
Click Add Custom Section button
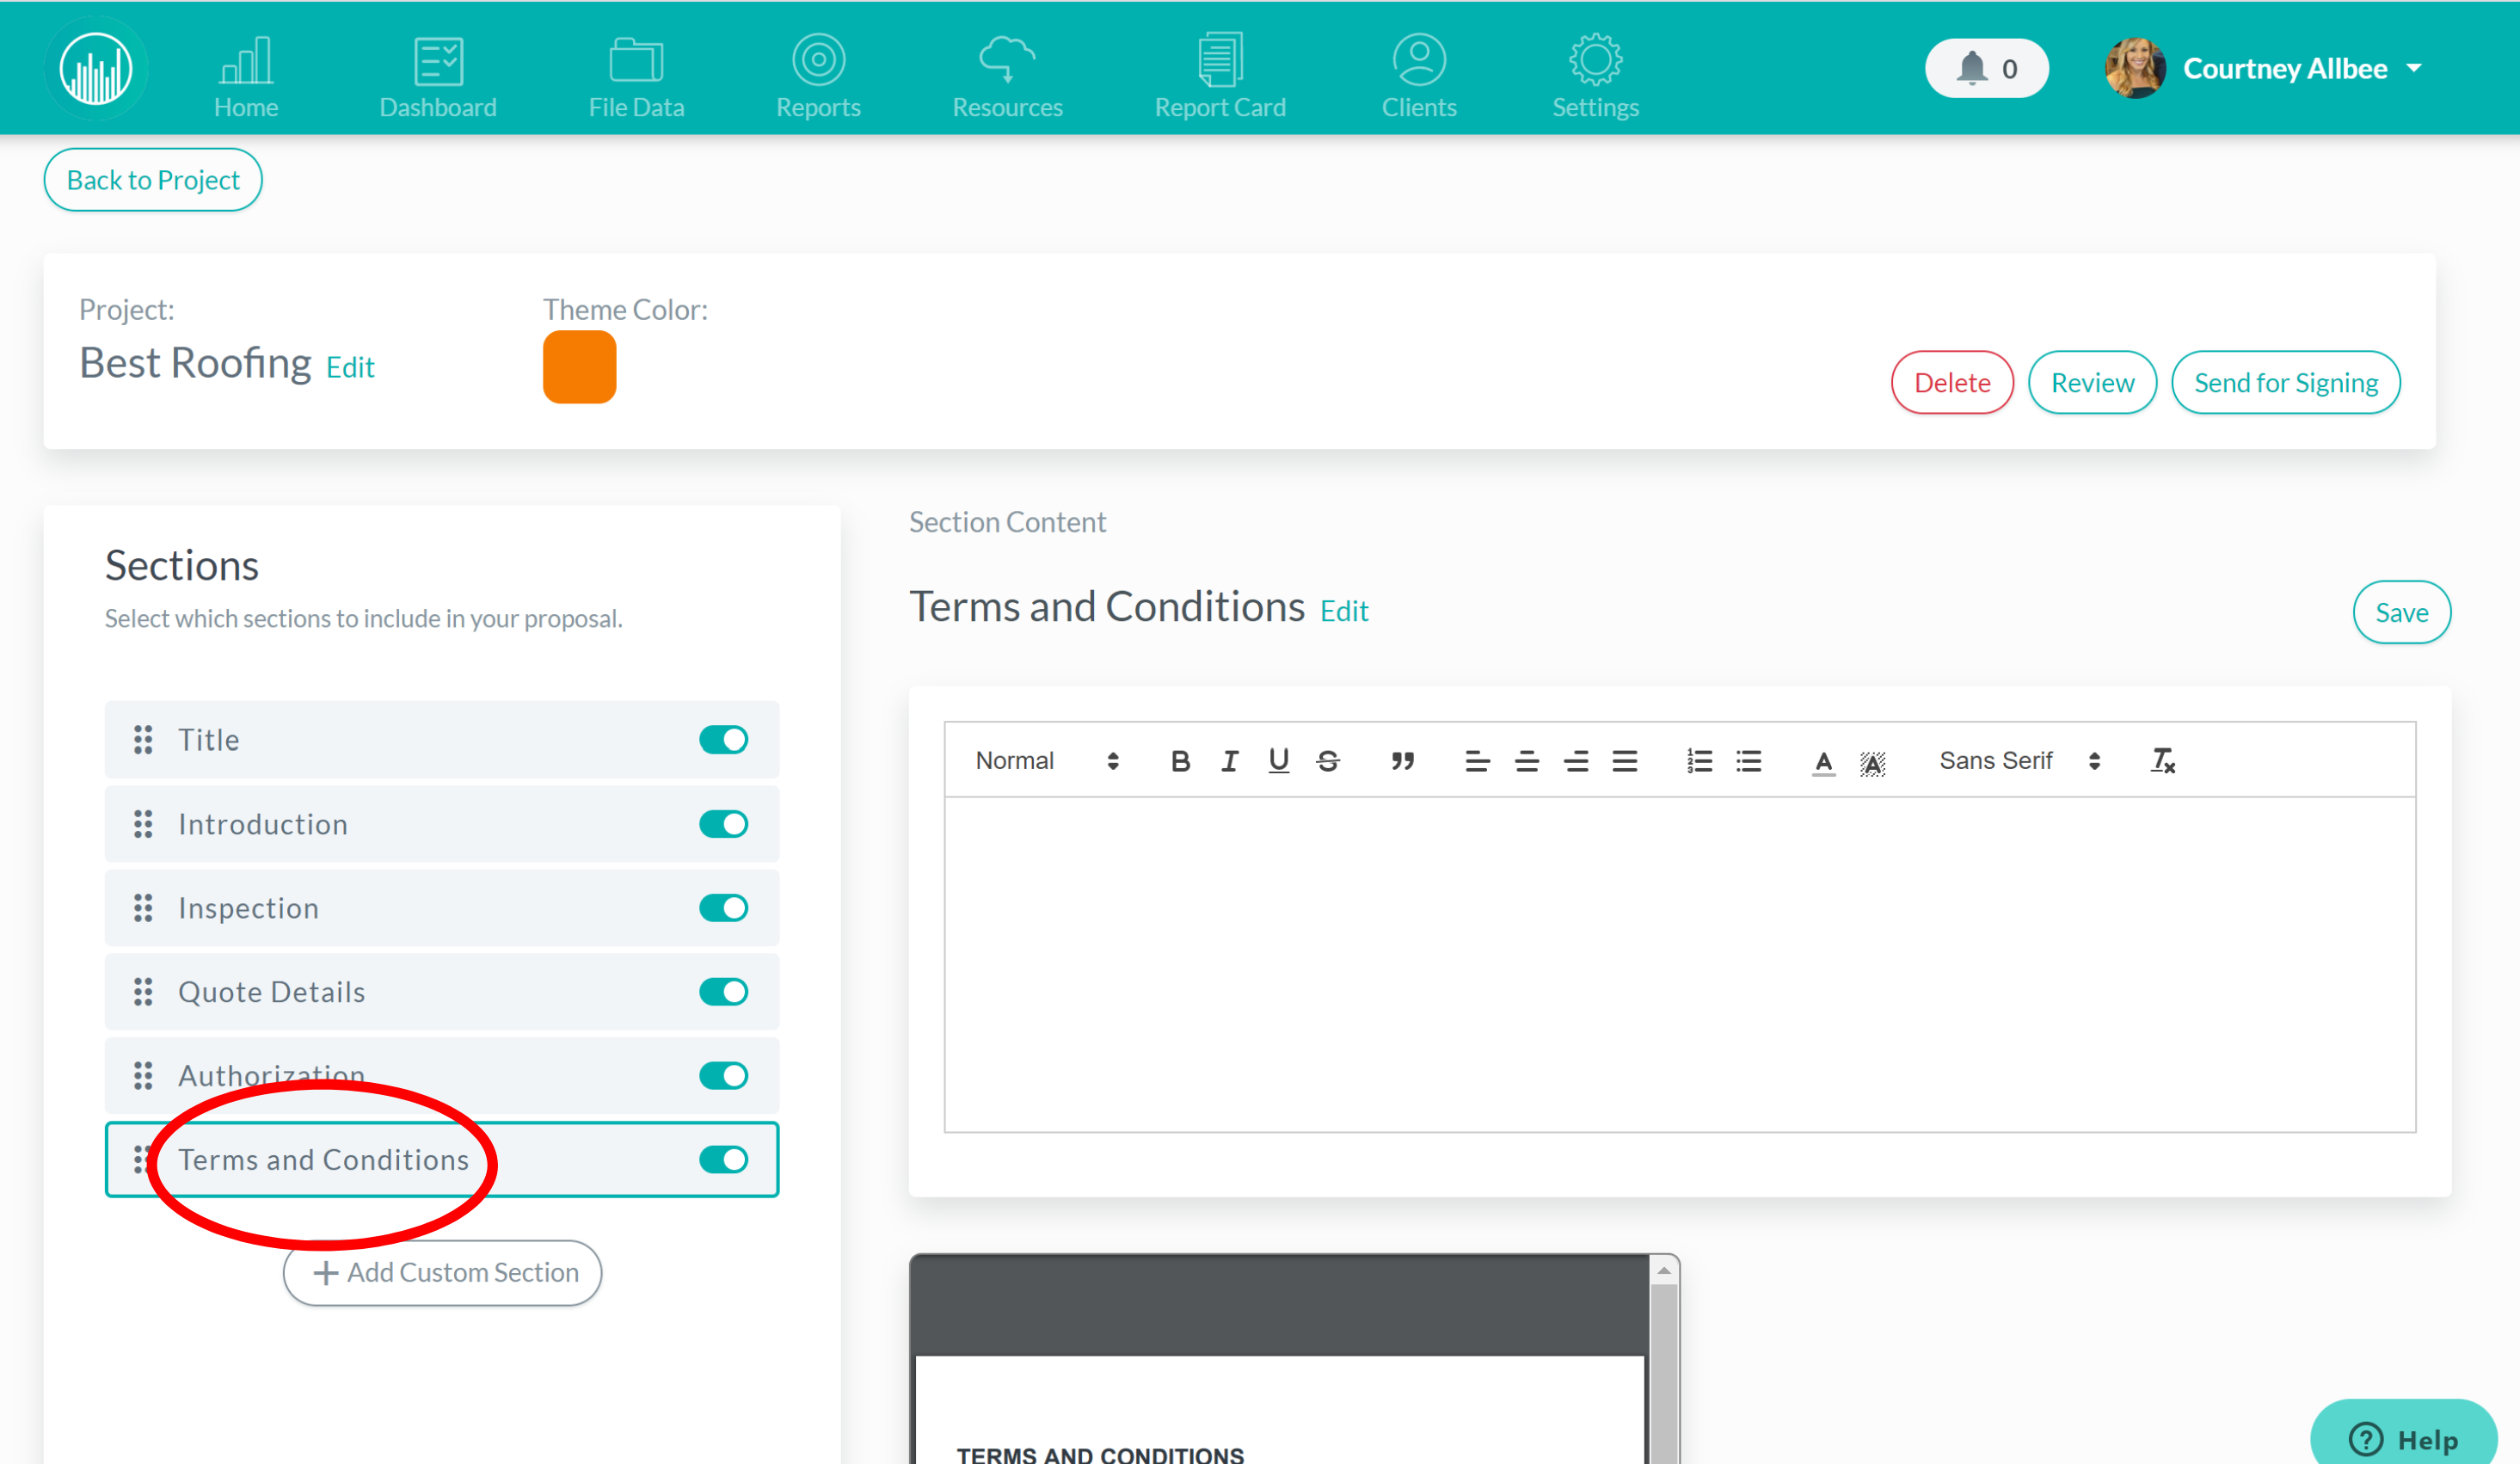point(442,1273)
